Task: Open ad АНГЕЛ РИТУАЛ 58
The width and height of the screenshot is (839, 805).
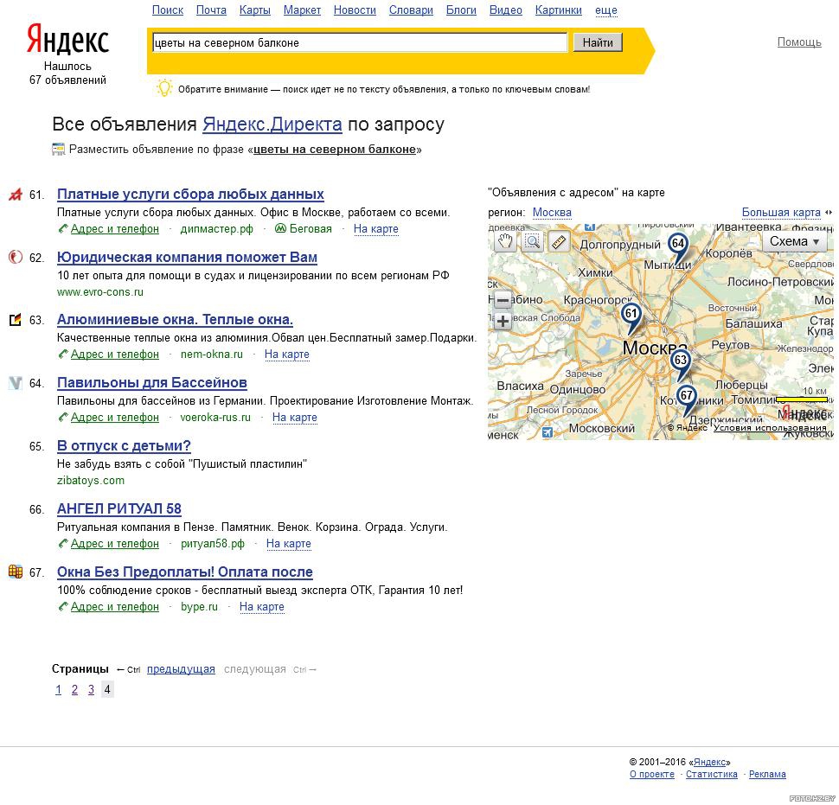Action: pos(119,508)
